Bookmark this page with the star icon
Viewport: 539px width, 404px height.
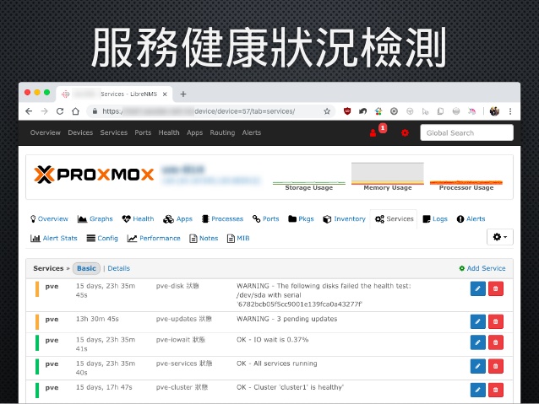(x=327, y=111)
